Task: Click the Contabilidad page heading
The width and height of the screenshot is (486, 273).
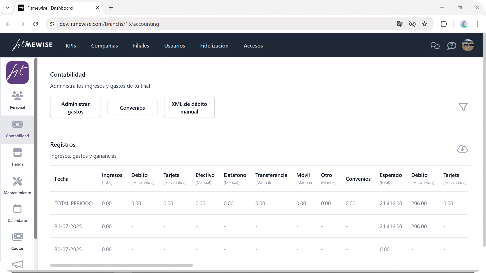Action: pyautogui.click(x=68, y=75)
